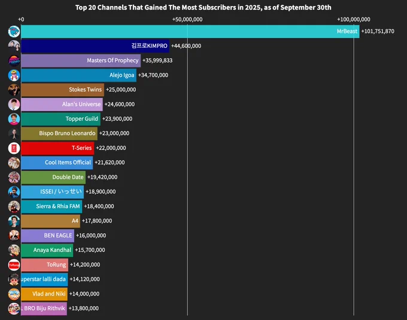Click the BRO Biju Rithvik avatar
This screenshot has height=320, width=407.
pos(14,308)
